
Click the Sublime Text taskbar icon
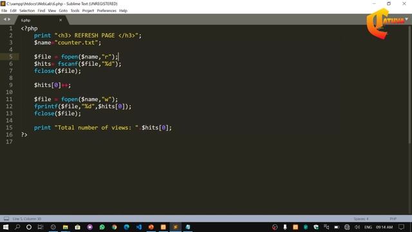click(x=176, y=227)
